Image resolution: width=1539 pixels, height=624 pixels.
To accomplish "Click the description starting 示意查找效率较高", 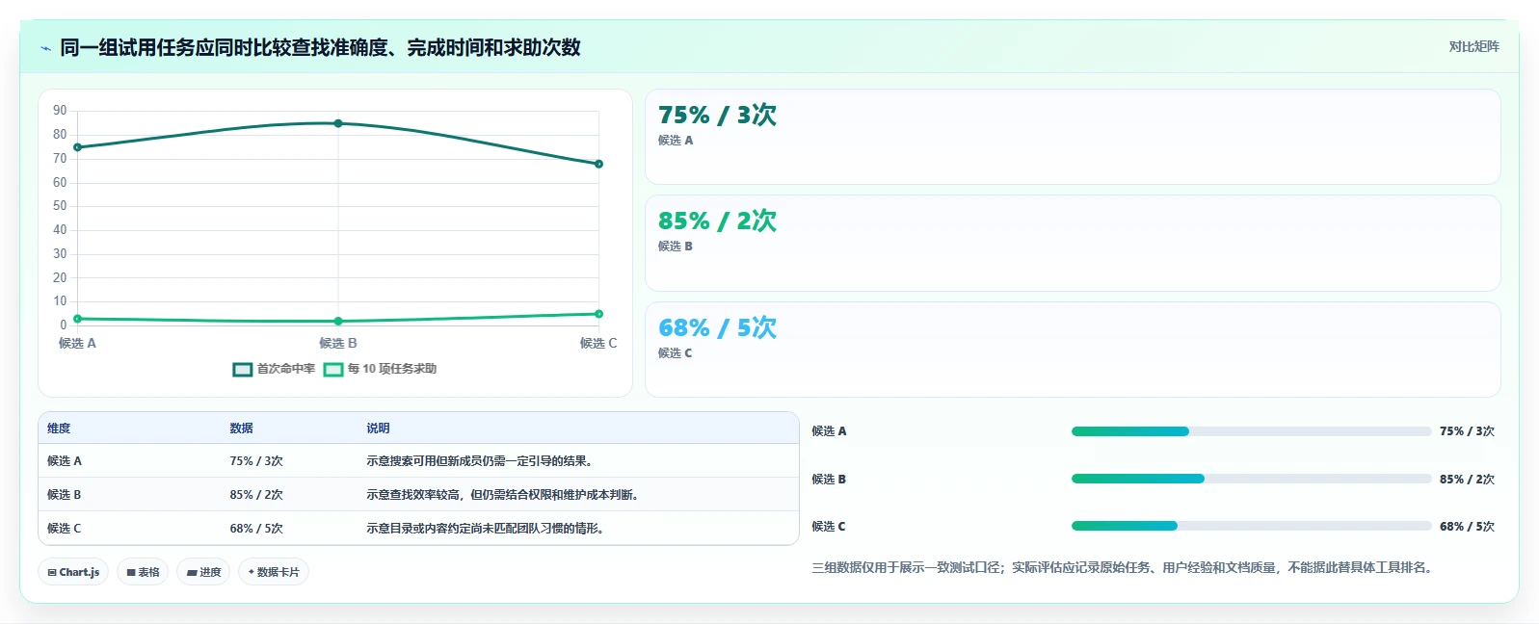I will (x=502, y=495).
